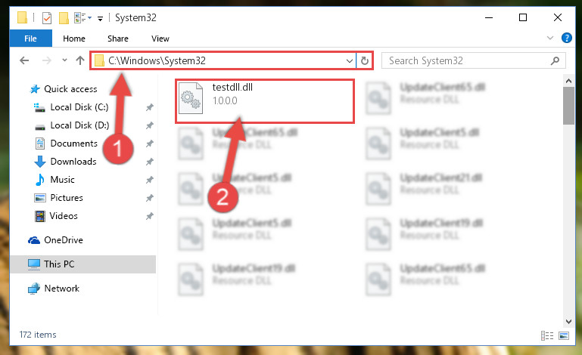Open the View ribbon tab
Viewport: 582px width, 355px height.
160,39
